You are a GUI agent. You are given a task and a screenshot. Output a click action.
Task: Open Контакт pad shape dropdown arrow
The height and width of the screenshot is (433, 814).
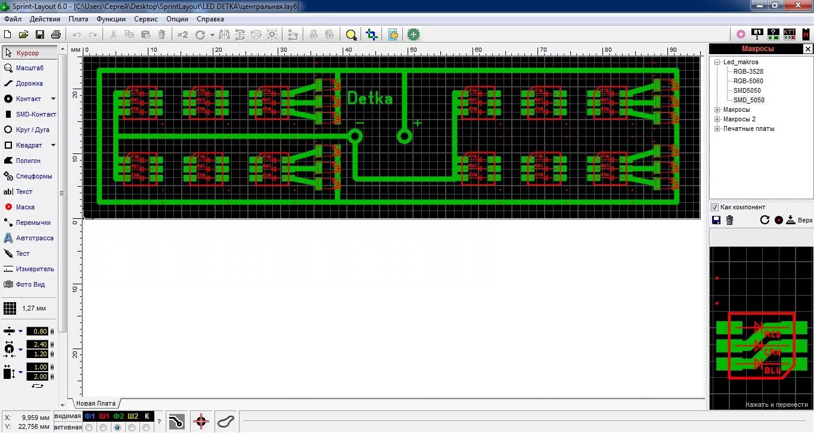tap(53, 99)
